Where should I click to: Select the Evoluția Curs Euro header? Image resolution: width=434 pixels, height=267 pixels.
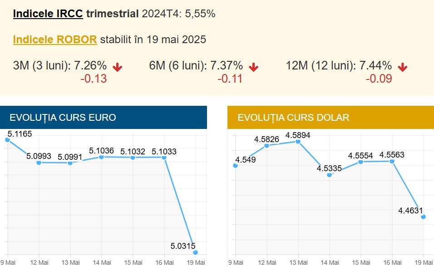[x=104, y=118]
